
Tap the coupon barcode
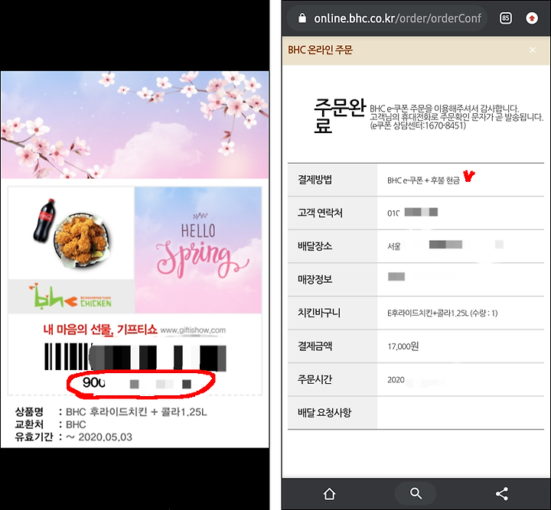tap(135, 357)
